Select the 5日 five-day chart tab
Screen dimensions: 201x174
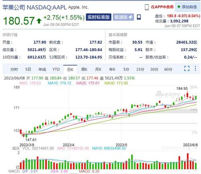tap(28, 69)
